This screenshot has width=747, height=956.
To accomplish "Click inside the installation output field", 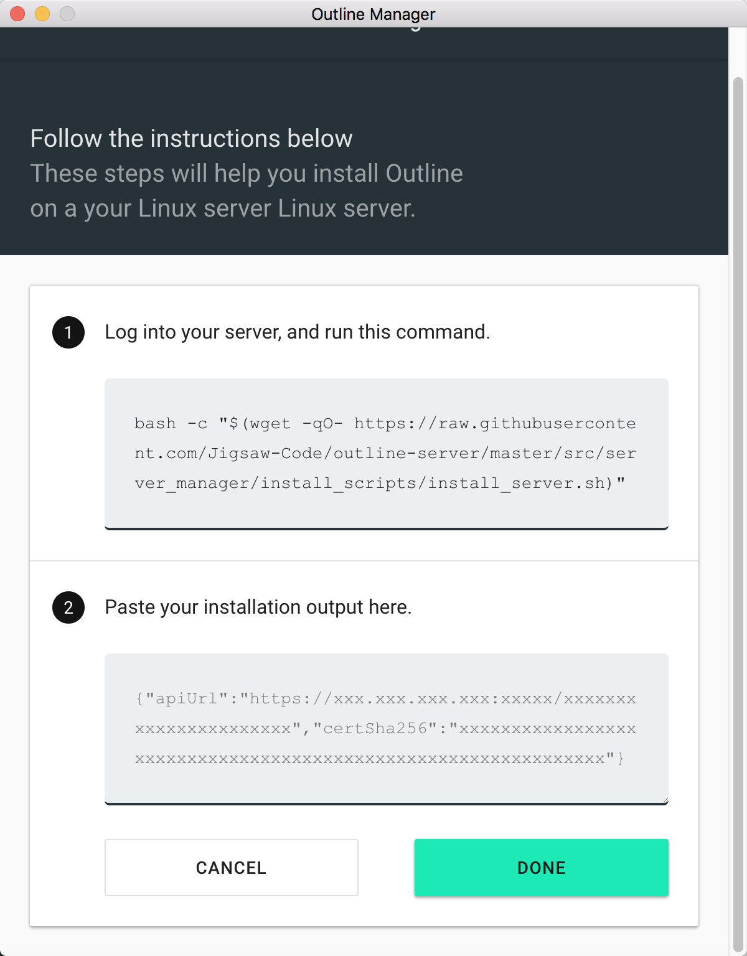I will 387,729.
